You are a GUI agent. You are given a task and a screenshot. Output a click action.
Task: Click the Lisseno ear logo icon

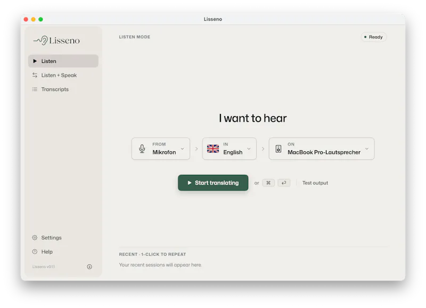(41, 40)
